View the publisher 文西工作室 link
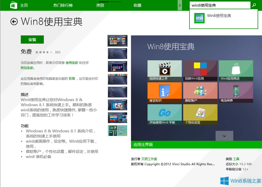This screenshot has width=262, height=187. point(149,159)
